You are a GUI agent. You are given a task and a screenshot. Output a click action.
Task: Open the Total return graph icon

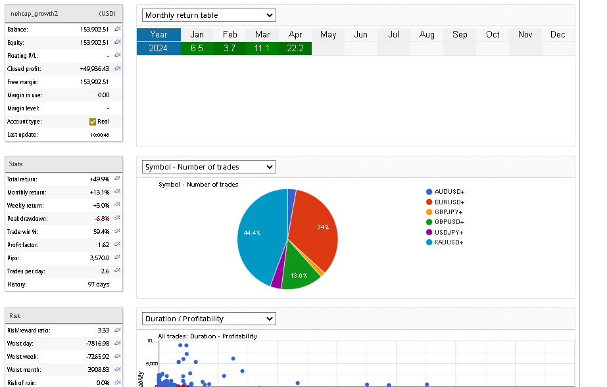coord(118,179)
